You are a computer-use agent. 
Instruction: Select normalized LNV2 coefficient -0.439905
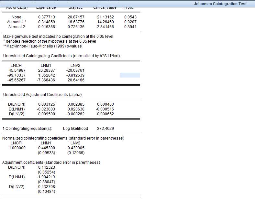tap(75, 148)
